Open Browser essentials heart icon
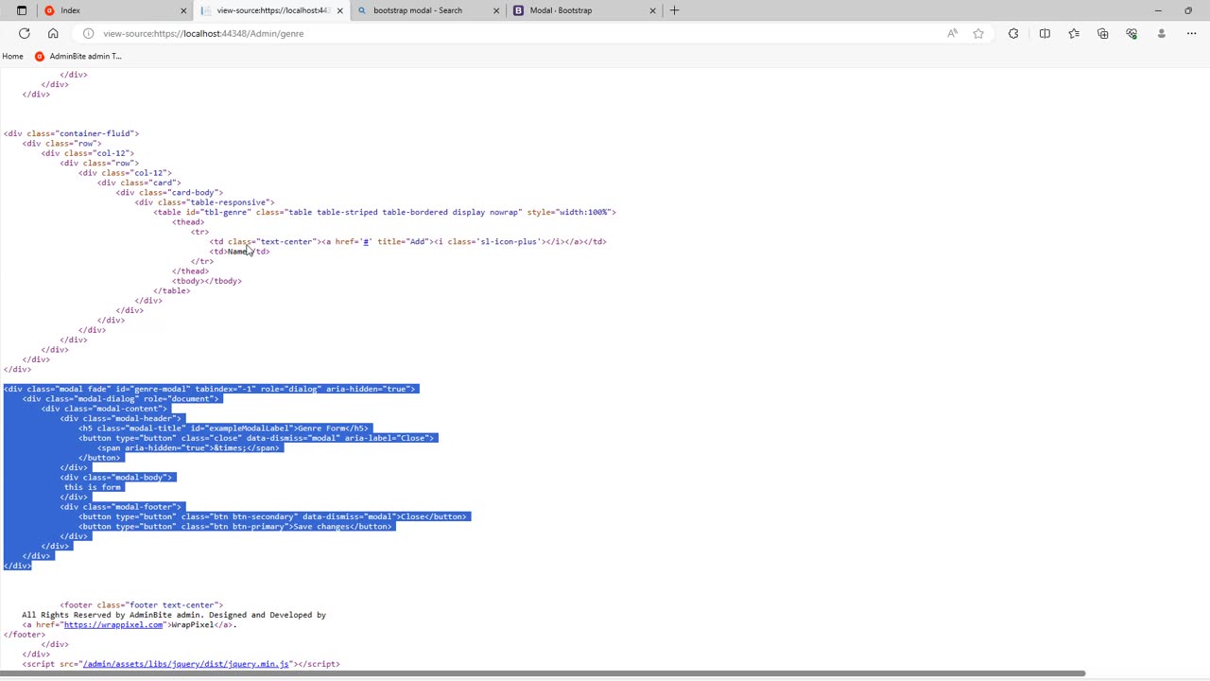Image resolution: width=1210 pixels, height=681 pixels. [1132, 33]
